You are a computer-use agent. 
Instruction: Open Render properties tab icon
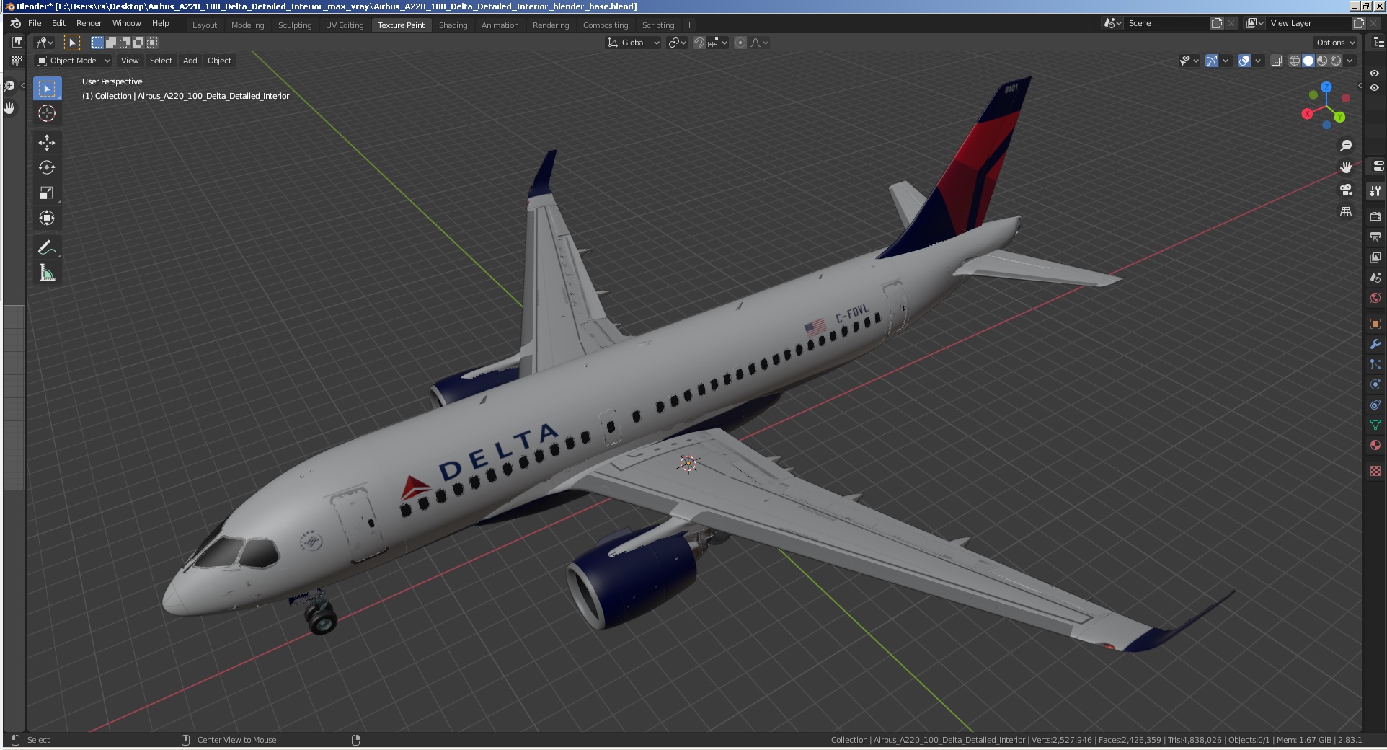pyautogui.click(x=1375, y=216)
